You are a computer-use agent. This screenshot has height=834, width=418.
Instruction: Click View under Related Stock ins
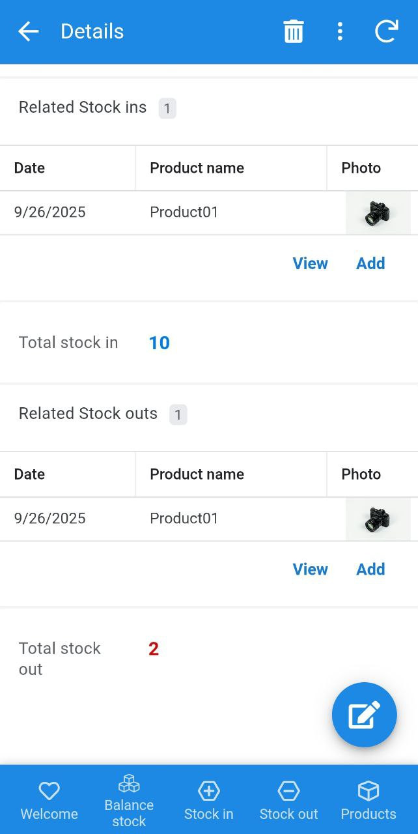pyautogui.click(x=310, y=263)
